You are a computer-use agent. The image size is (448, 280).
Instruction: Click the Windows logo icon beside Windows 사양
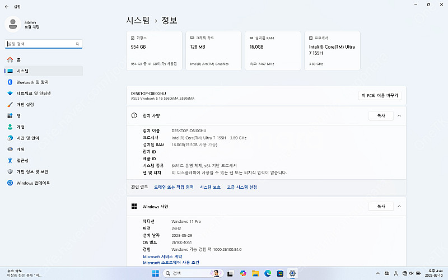point(134,206)
